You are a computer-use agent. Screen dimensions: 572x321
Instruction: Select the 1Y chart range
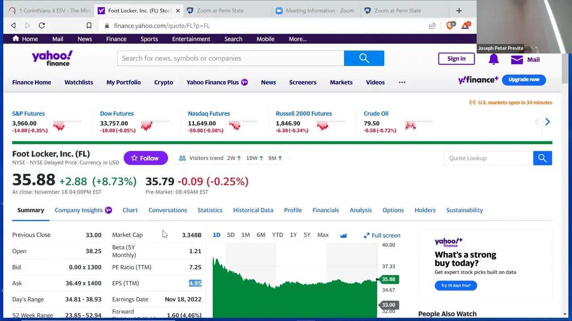pyautogui.click(x=293, y=235)
